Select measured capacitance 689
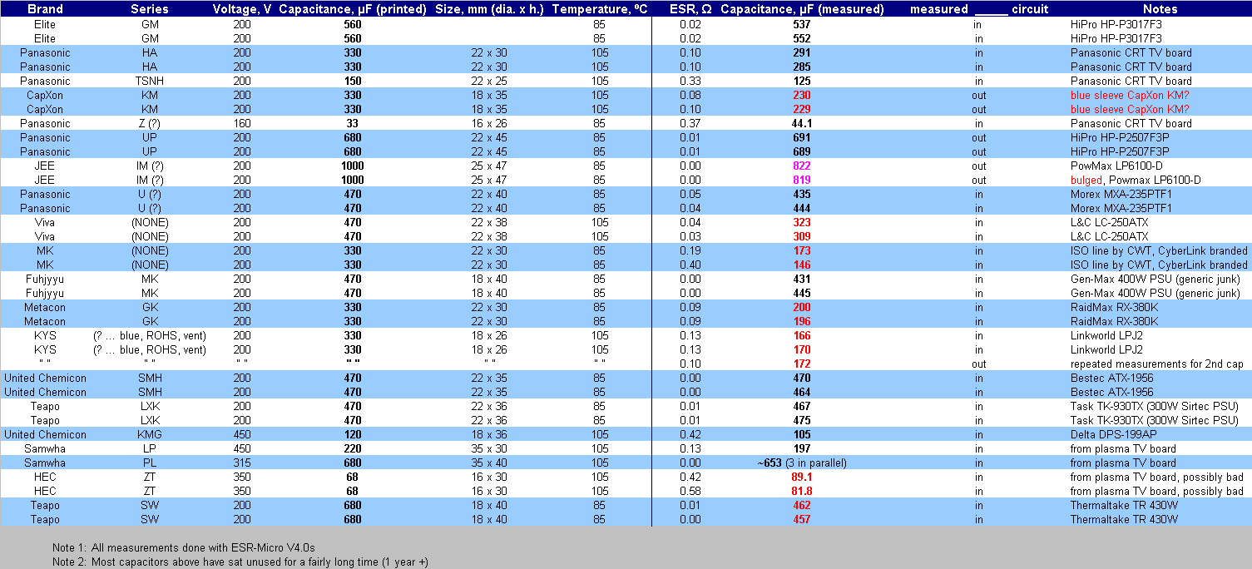Viewport: 1252px width, 569px height. 802,151
